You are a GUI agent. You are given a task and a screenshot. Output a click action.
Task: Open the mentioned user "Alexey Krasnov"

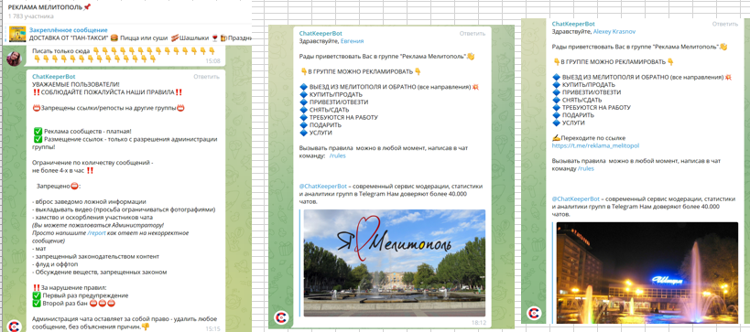click(614, 31)
